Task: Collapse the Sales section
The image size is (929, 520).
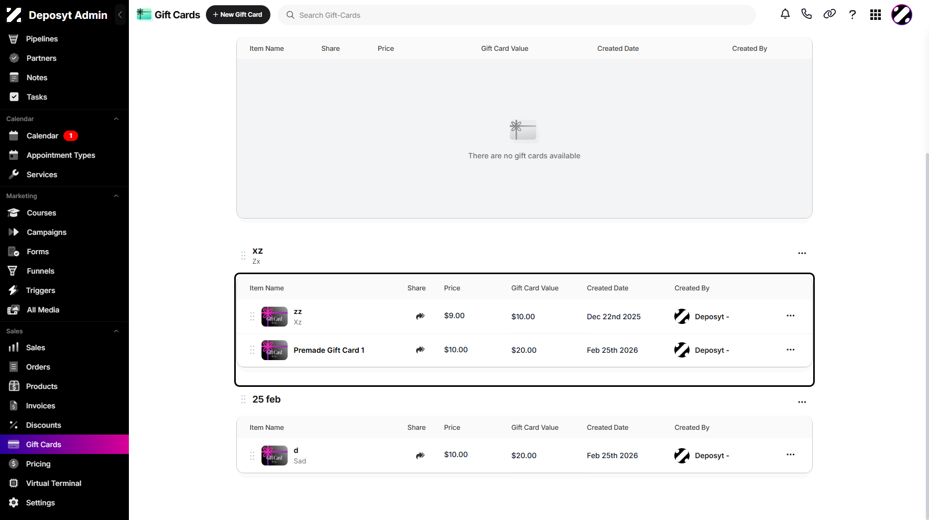Action: coord(116,331)
